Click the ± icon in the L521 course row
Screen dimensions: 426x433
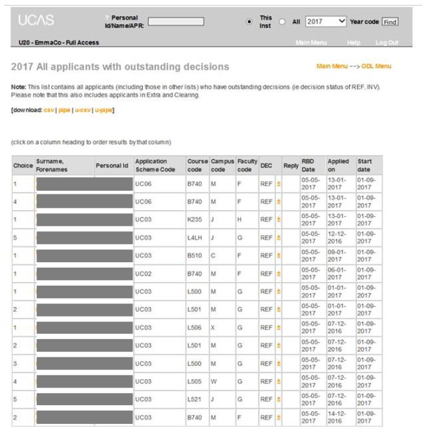pos(279,399)
